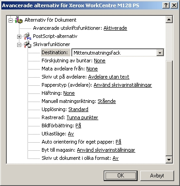Confirm with the OK button
This screenshot has height=186, width=180.
pos(120,176)
